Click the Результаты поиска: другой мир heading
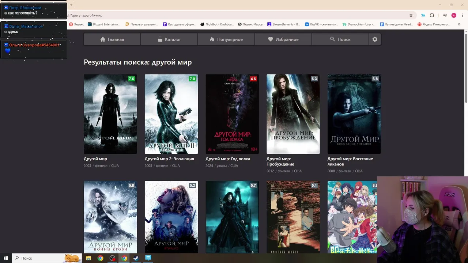Image resolution: width=468 pixels, height=263 pixels. coord(137,62)
